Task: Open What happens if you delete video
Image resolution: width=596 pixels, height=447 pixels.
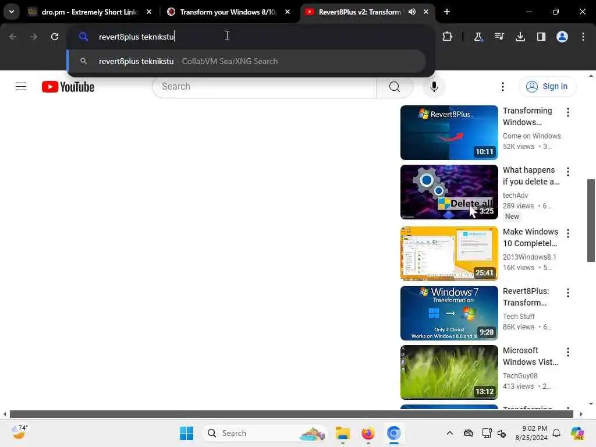Action: [x=531, y=176]
